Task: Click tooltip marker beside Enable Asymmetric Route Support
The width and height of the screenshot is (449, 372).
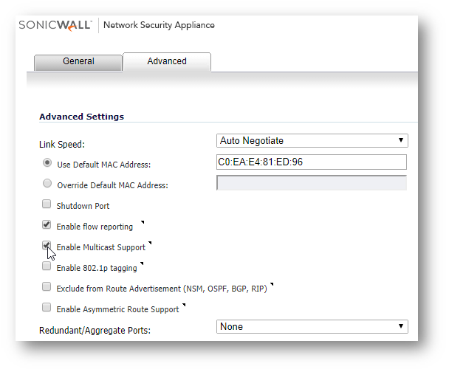Action: [183, 304]
